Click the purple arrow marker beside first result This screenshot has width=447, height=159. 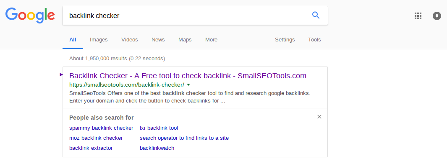(x=61, y=75)
